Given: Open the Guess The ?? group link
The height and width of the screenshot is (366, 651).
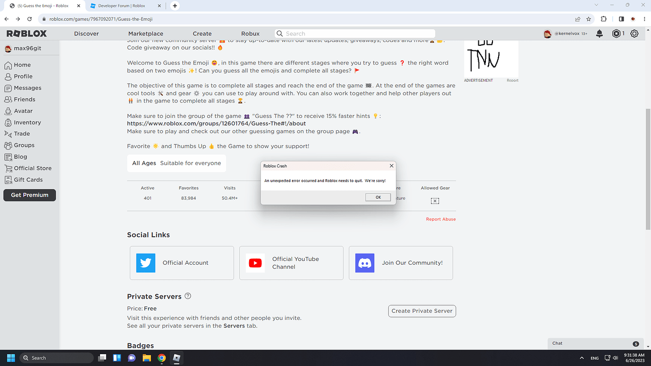Looking at the screenshot, I should click(216, 123).
